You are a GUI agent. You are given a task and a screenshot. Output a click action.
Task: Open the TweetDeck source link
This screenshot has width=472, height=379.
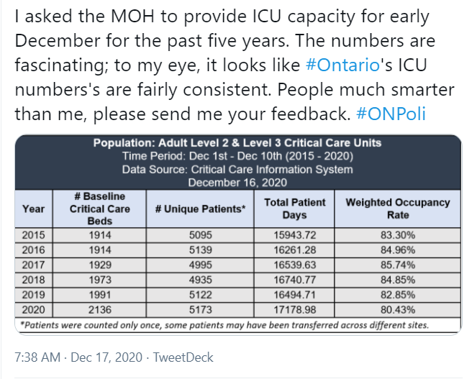click(x=183, y=357)
